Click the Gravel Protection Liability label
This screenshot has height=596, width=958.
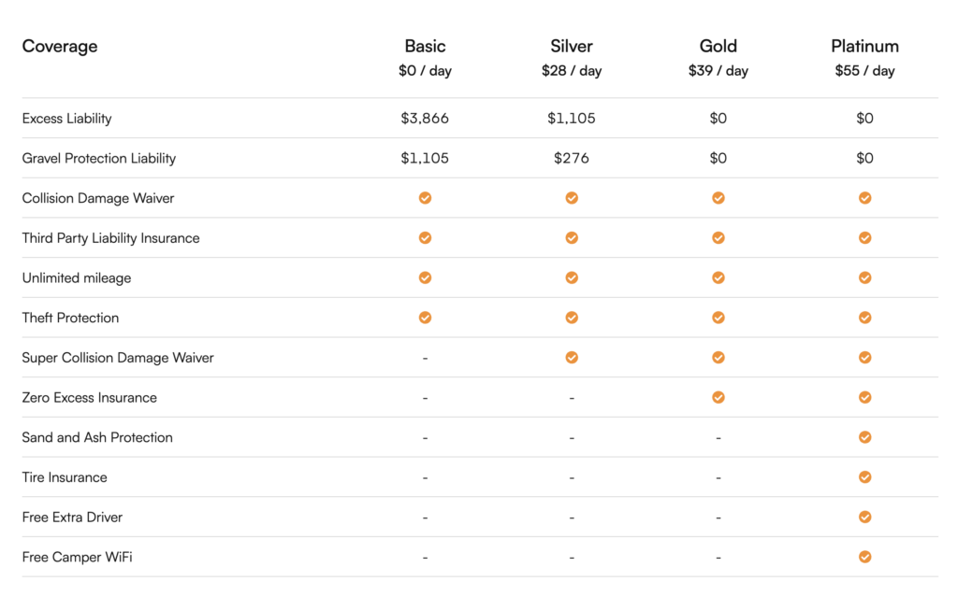click(99, 159)
